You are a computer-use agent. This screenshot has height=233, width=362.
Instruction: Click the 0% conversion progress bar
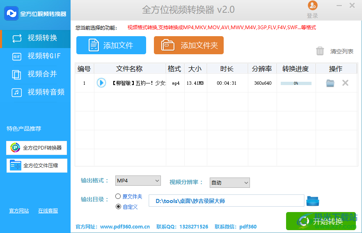pos(296,83)
